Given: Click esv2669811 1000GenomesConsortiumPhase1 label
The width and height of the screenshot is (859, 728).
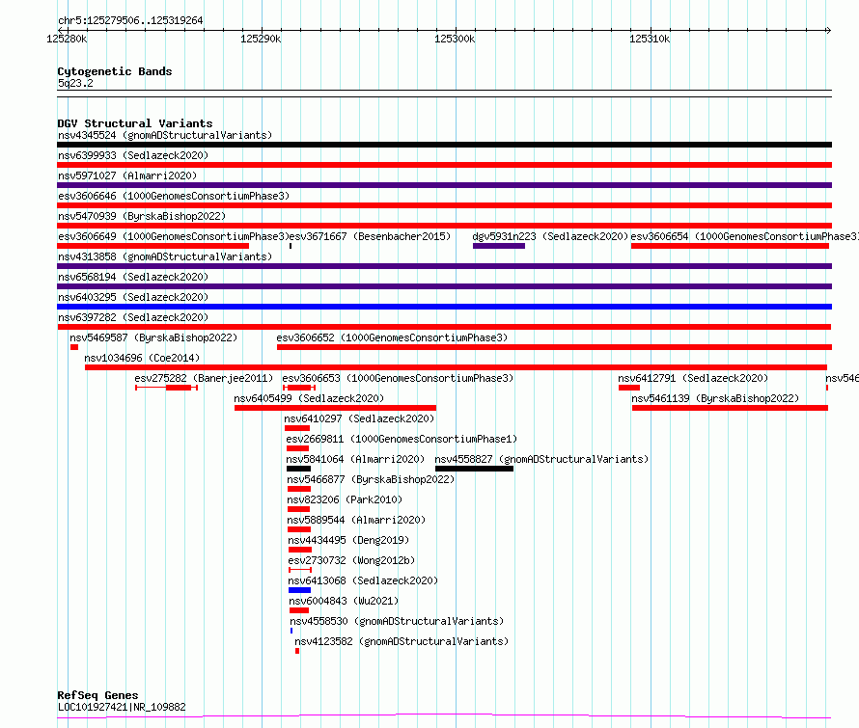Looking at the screenshot, I should (x=402, y=439).
